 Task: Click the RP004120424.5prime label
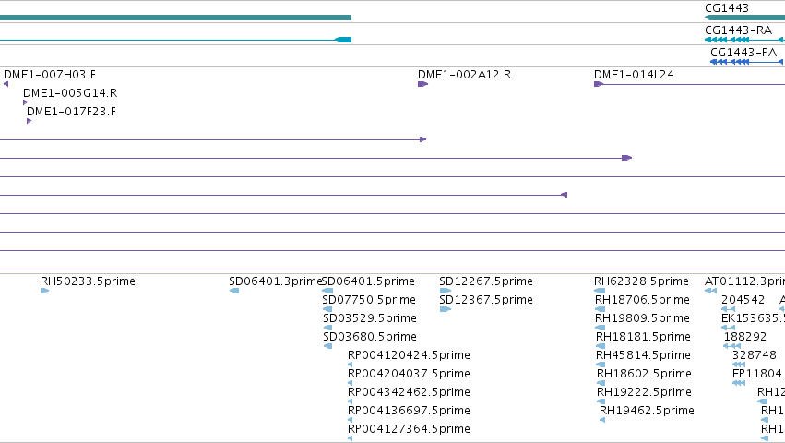click(409, 355)
